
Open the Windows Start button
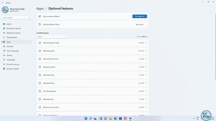coord(86,118)
